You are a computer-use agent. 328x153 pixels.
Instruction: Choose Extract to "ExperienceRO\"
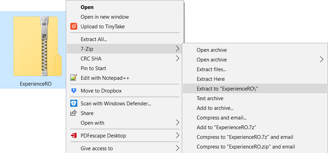(x=227, y=88)
